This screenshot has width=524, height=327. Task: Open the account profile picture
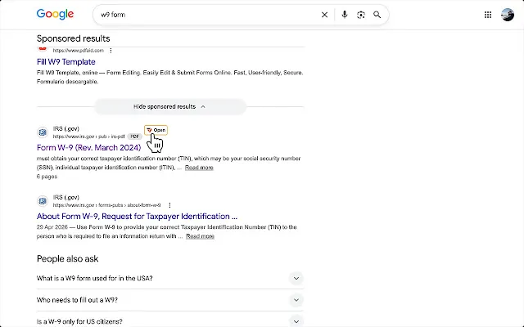click(x=508, y=15)
